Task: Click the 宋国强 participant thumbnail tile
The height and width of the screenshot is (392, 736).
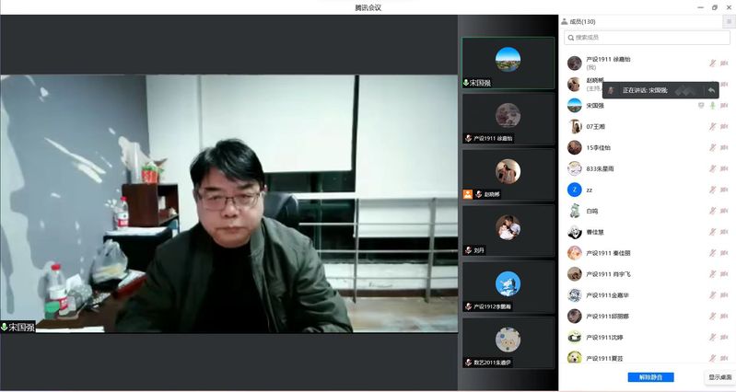Action: (x=508, y=63)
